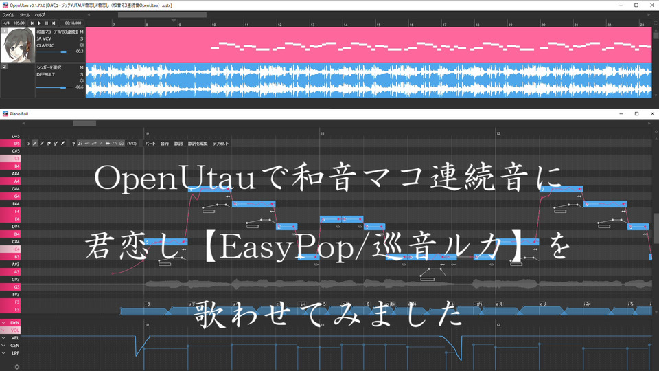The height and width of the screenshot is (371, 659).
Task: Toggle the question mark tips icon
Action: point(73,144)
